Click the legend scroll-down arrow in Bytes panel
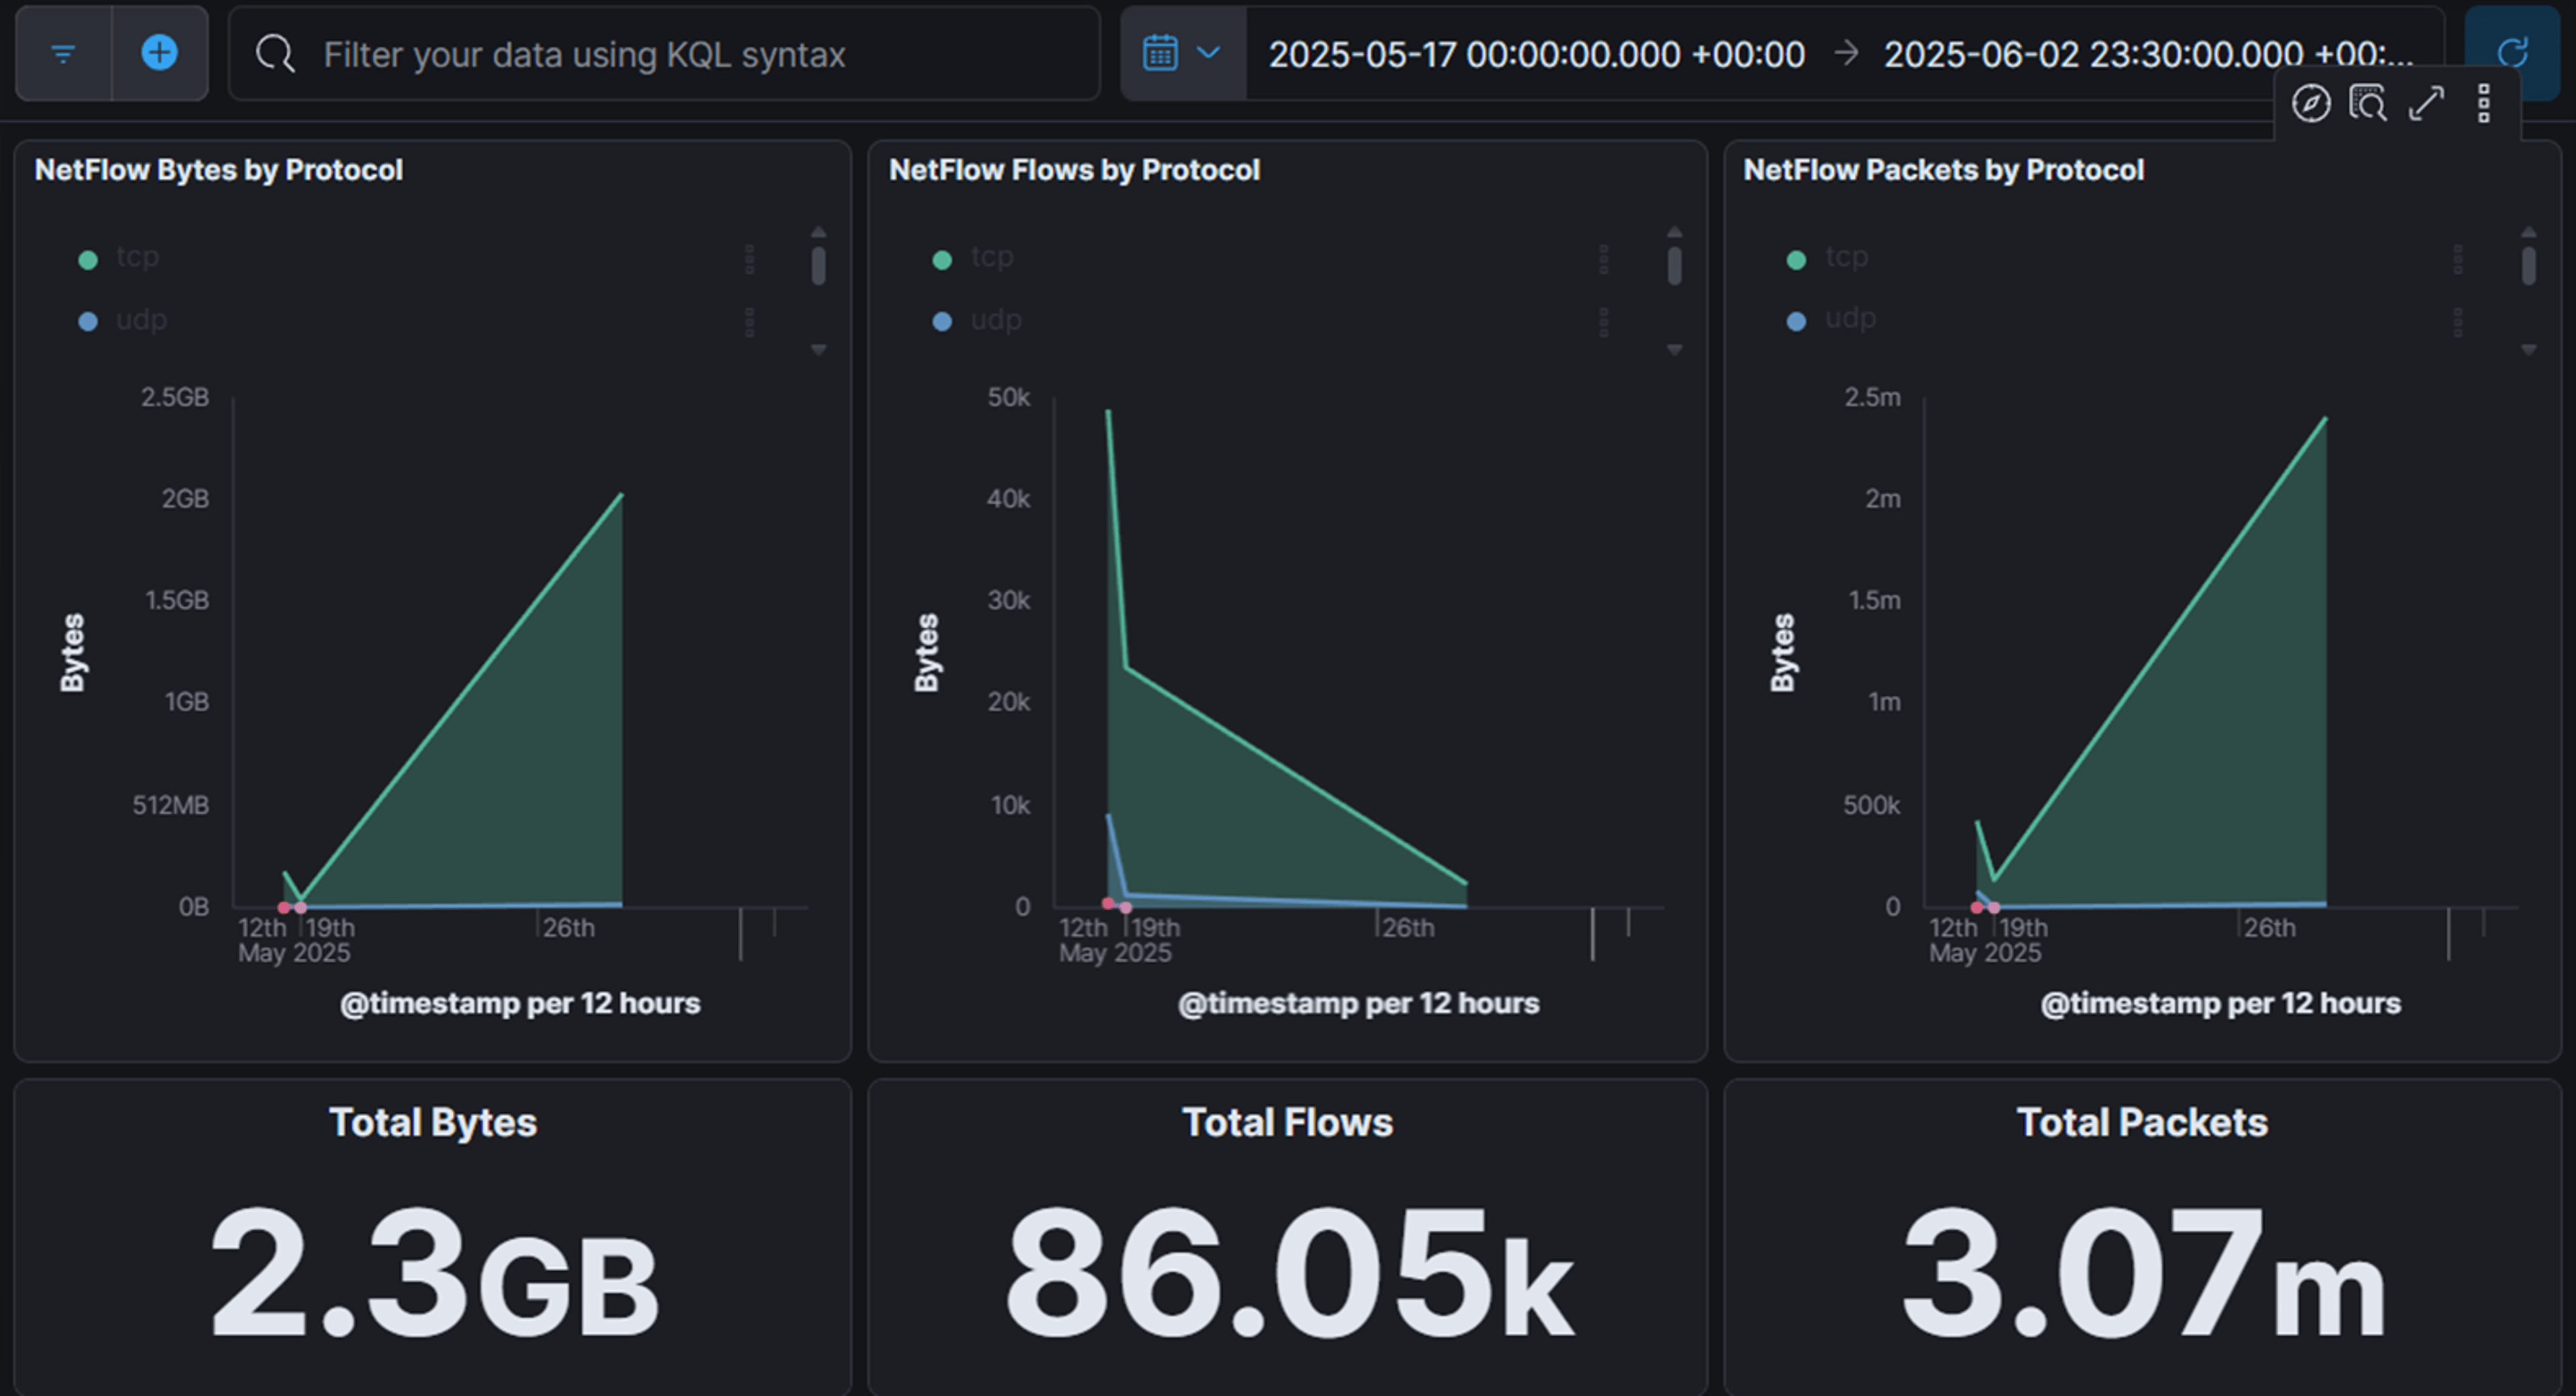 [x=818, y=349]
